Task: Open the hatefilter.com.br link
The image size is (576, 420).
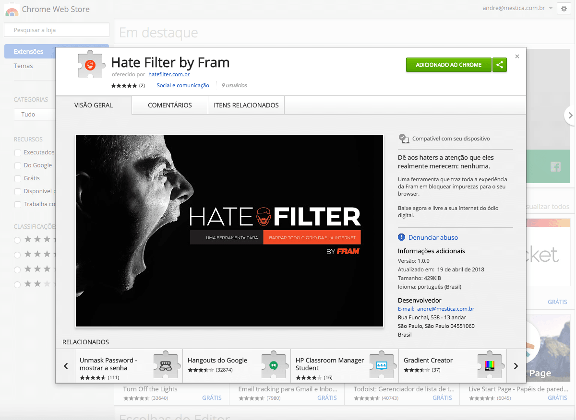Action: click(x=169, y=74)
